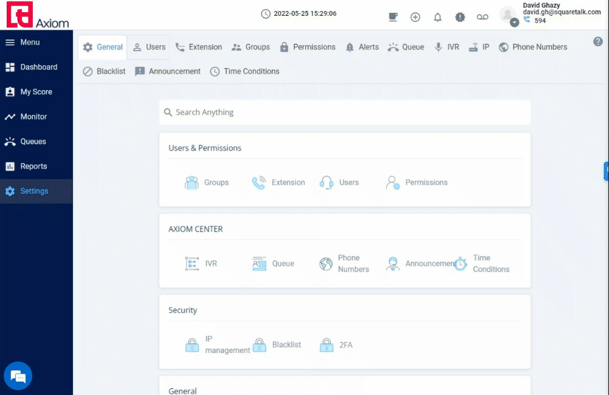Switch to the Alerts tab
The image size is (609, 395).
(x=362, y=47)
